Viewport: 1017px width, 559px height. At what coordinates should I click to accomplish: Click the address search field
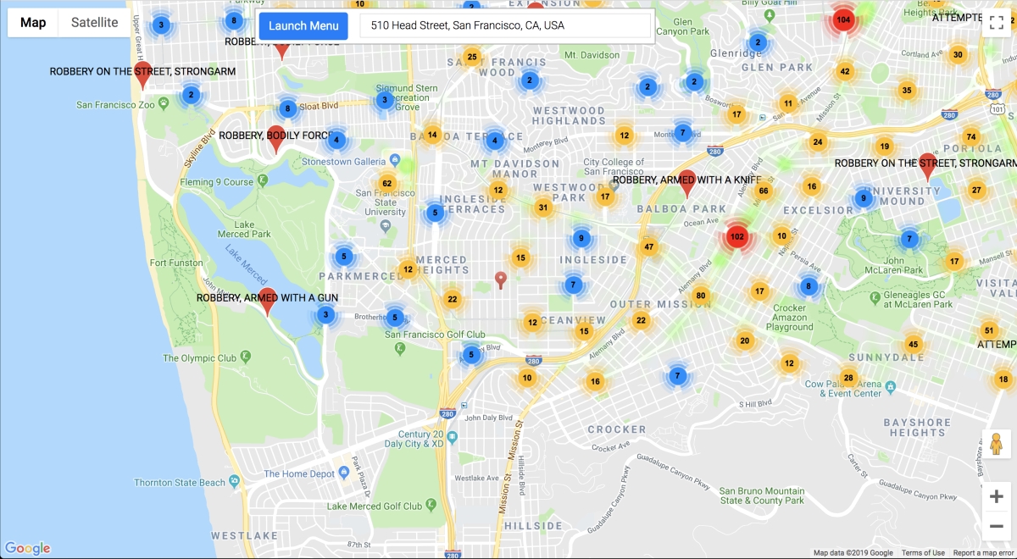505,26
